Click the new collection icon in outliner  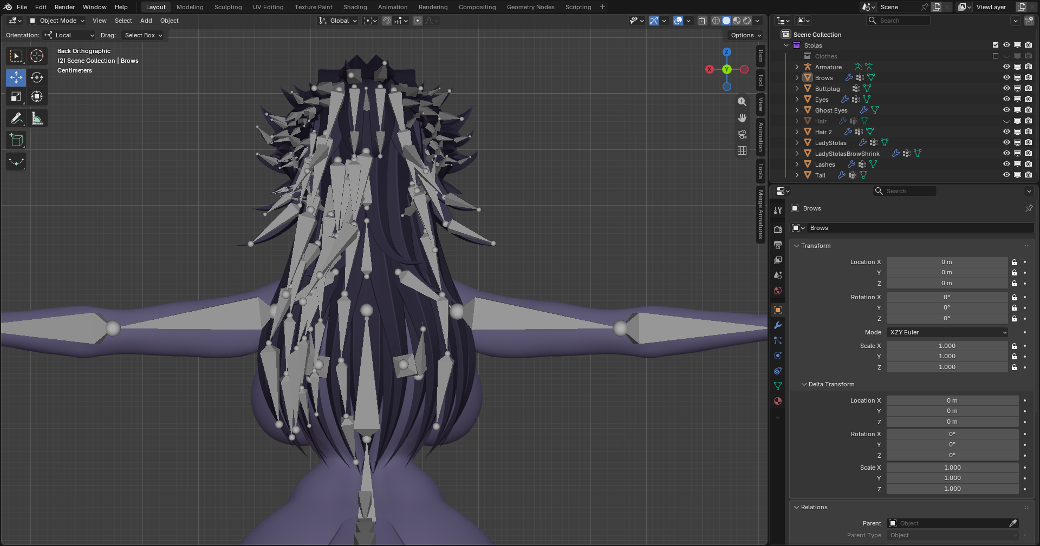[x=1029, y=21]
